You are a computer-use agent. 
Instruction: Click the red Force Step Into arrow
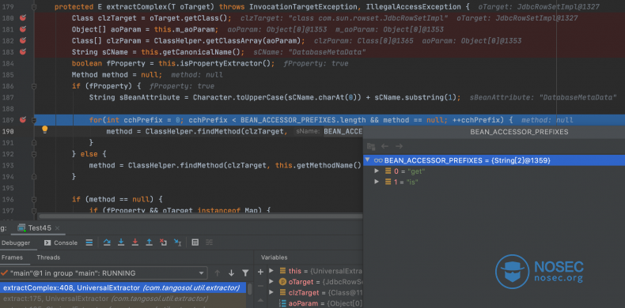point(135,242)
